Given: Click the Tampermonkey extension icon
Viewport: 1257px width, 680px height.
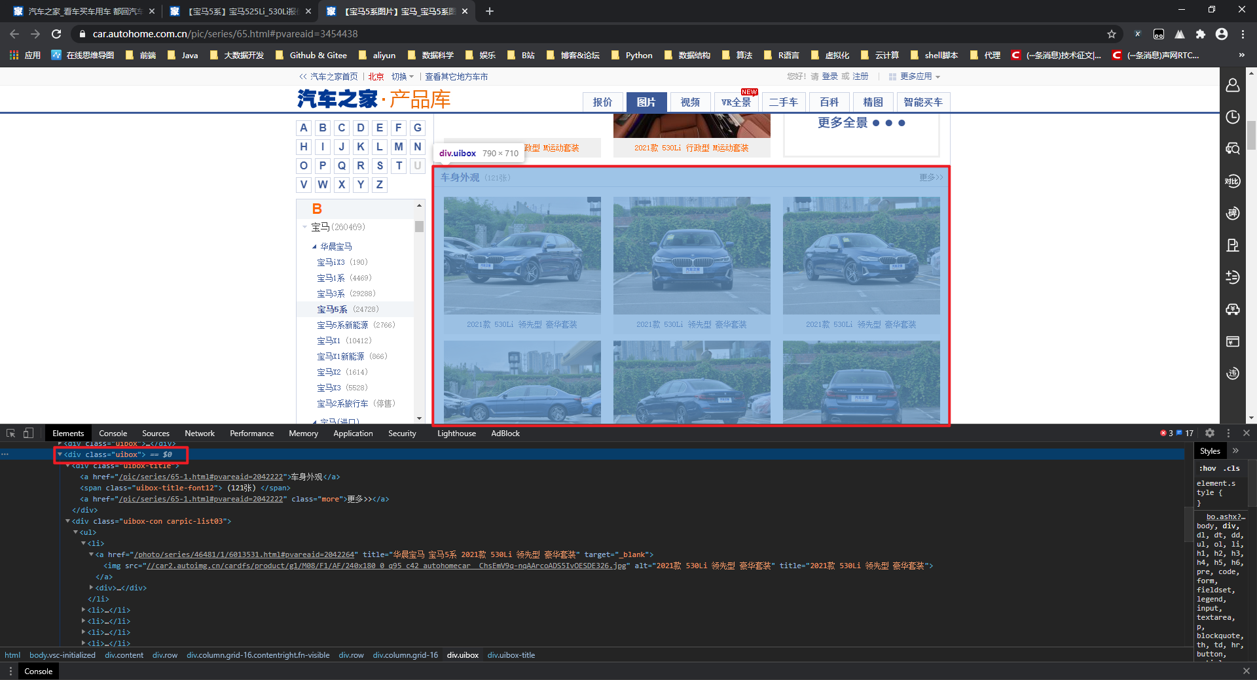Looking at the screenshot, I should [1159, 34].
